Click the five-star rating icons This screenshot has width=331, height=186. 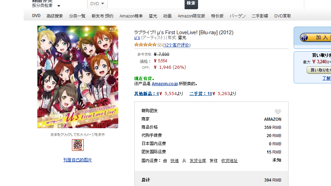pyautogui.click(x=145, y=45)
